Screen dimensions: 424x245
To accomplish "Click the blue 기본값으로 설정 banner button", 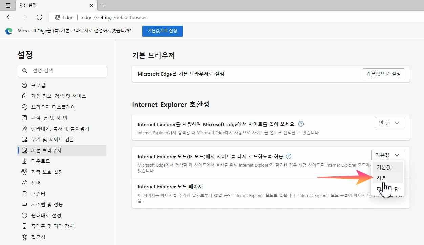I will [163, 31].
